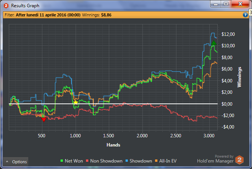Click the $4,00 axis label
Image resolution: width=252 pixels, height=169 pixels.
(227, 80)
